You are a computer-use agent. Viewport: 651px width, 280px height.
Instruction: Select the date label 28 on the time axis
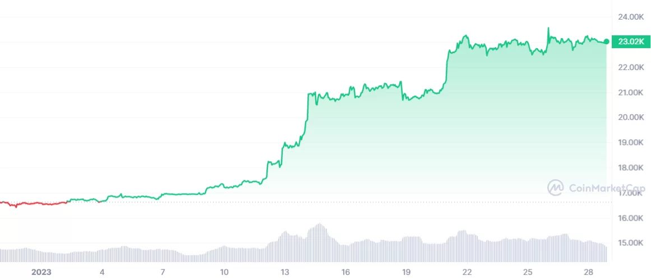pyautogui.click(x=588, y=272)
